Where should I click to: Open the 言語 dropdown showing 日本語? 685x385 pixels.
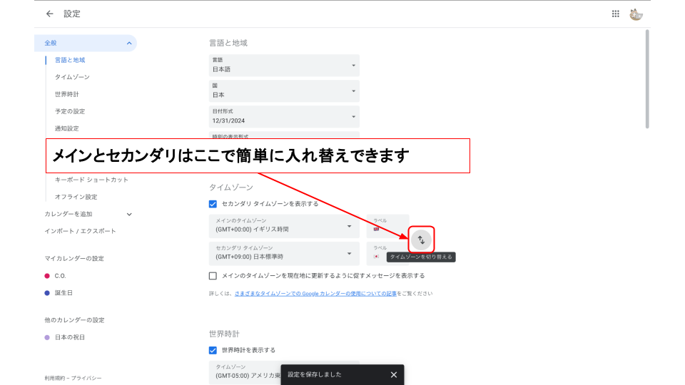tap(284, 66)
